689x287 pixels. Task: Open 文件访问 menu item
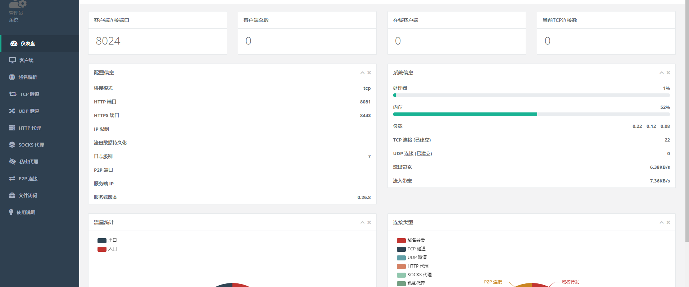(x=40, y=195)
